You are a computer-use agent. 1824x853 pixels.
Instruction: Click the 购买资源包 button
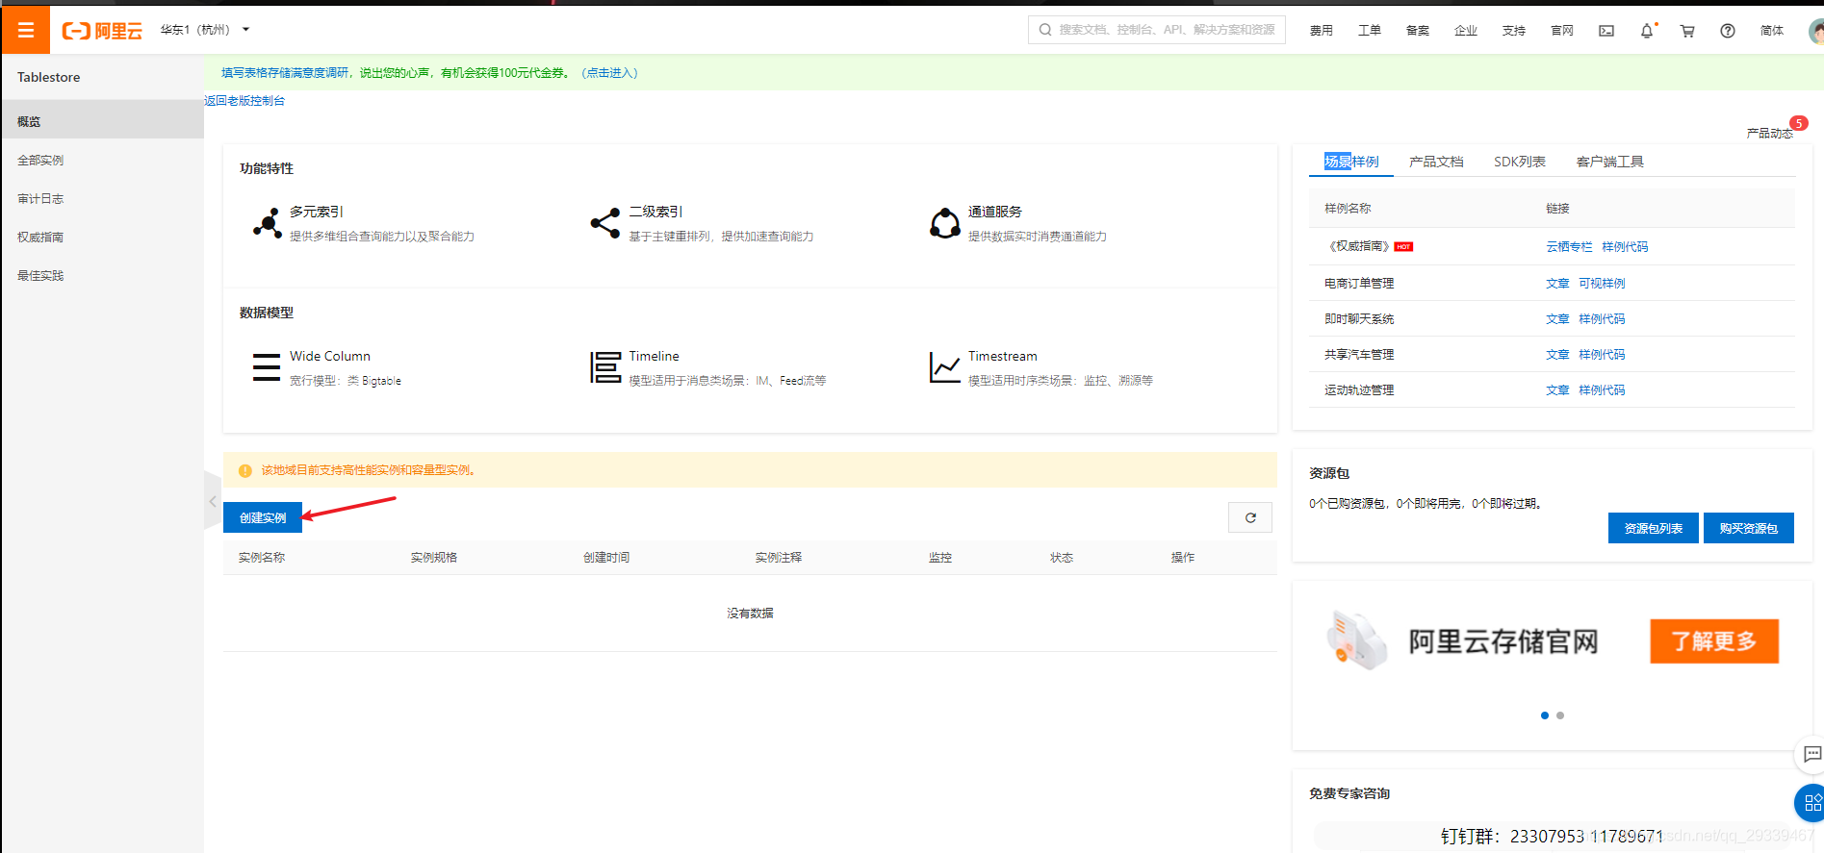click(x=1749, y=528)
